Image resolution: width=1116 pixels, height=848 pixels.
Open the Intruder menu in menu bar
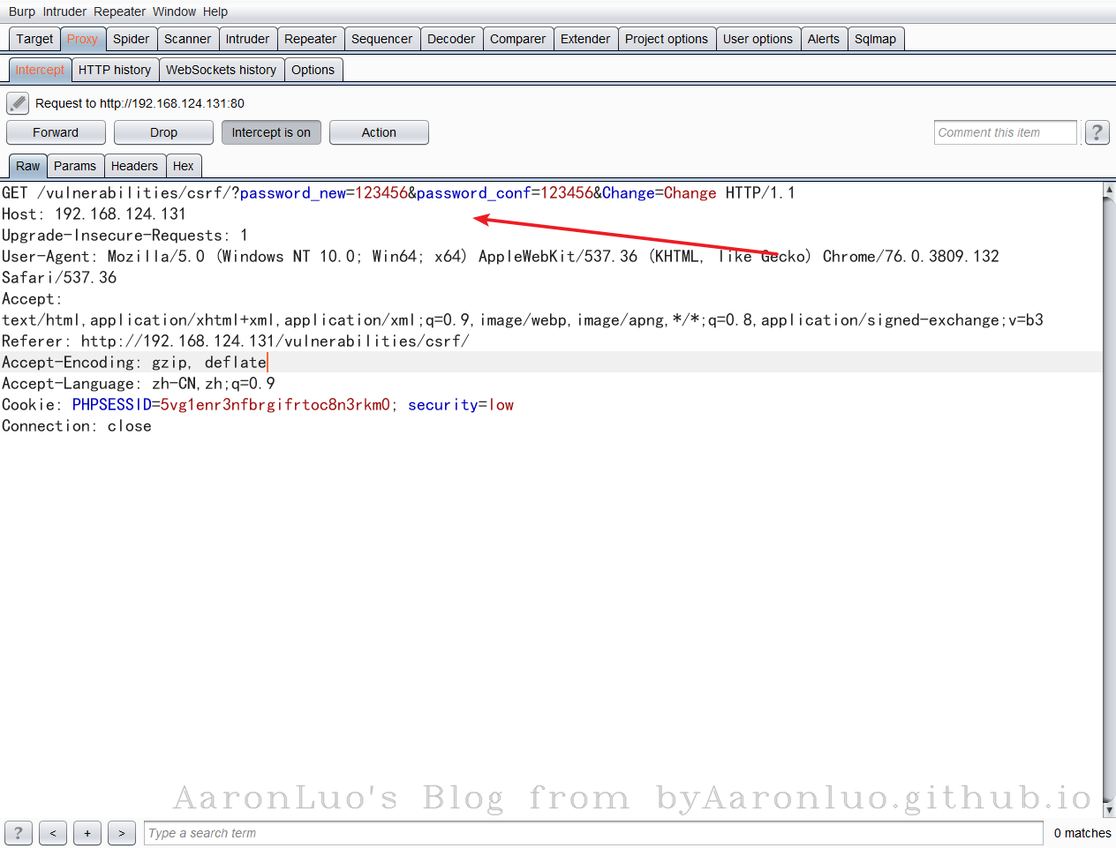64,11
